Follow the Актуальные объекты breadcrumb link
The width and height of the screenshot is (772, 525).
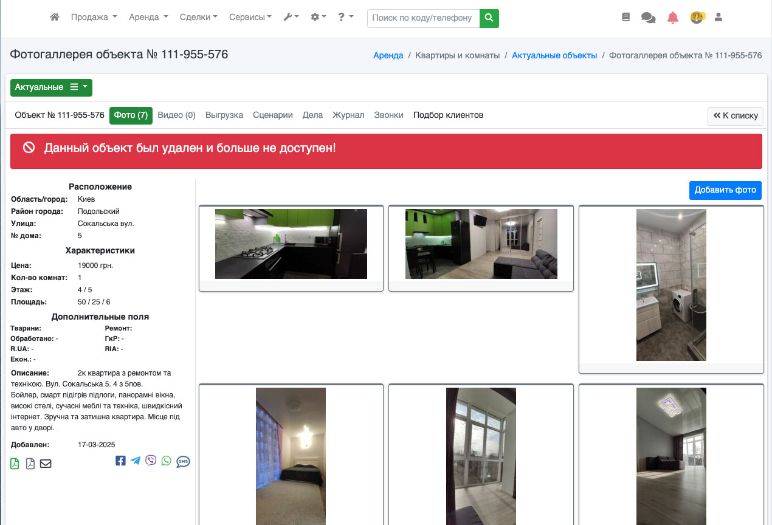tap(554, 55)
